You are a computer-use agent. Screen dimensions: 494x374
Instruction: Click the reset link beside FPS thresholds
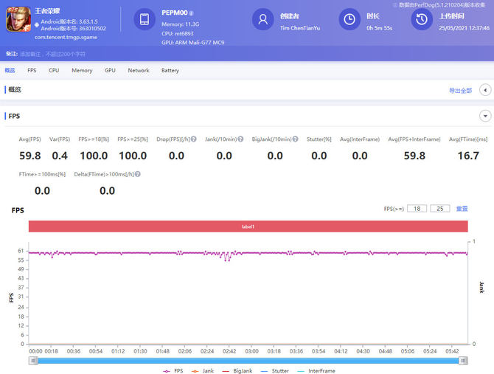462,209
